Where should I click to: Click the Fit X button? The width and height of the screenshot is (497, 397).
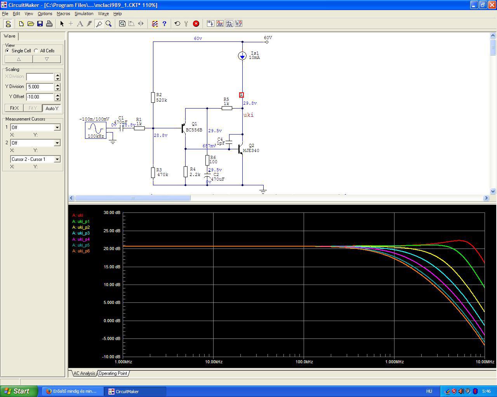[14, 108]
